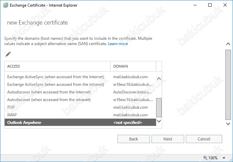Select the POP access row
The height and width of the screenshot is (162, 233).
[80, 107]
